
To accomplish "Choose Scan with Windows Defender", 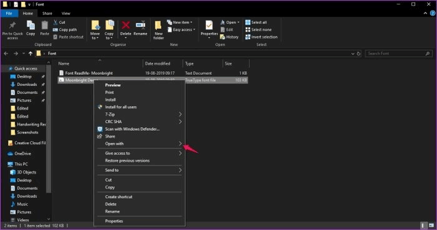I will click(x=132, y=129).
